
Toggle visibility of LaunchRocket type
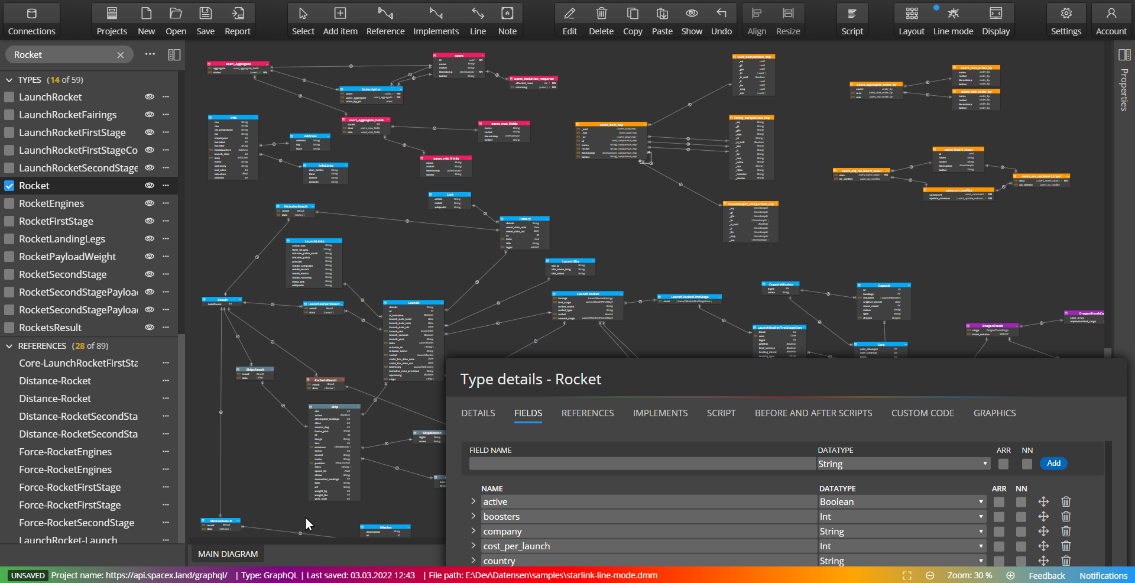pyautogui.click(x=149, y=97)
